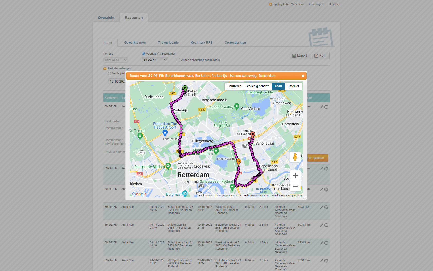Select the Vaste periode radio button
Screen dimensions: 433x271
point(109,74)
